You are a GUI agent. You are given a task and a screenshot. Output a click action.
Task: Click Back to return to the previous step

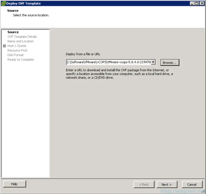click(144, 184)
